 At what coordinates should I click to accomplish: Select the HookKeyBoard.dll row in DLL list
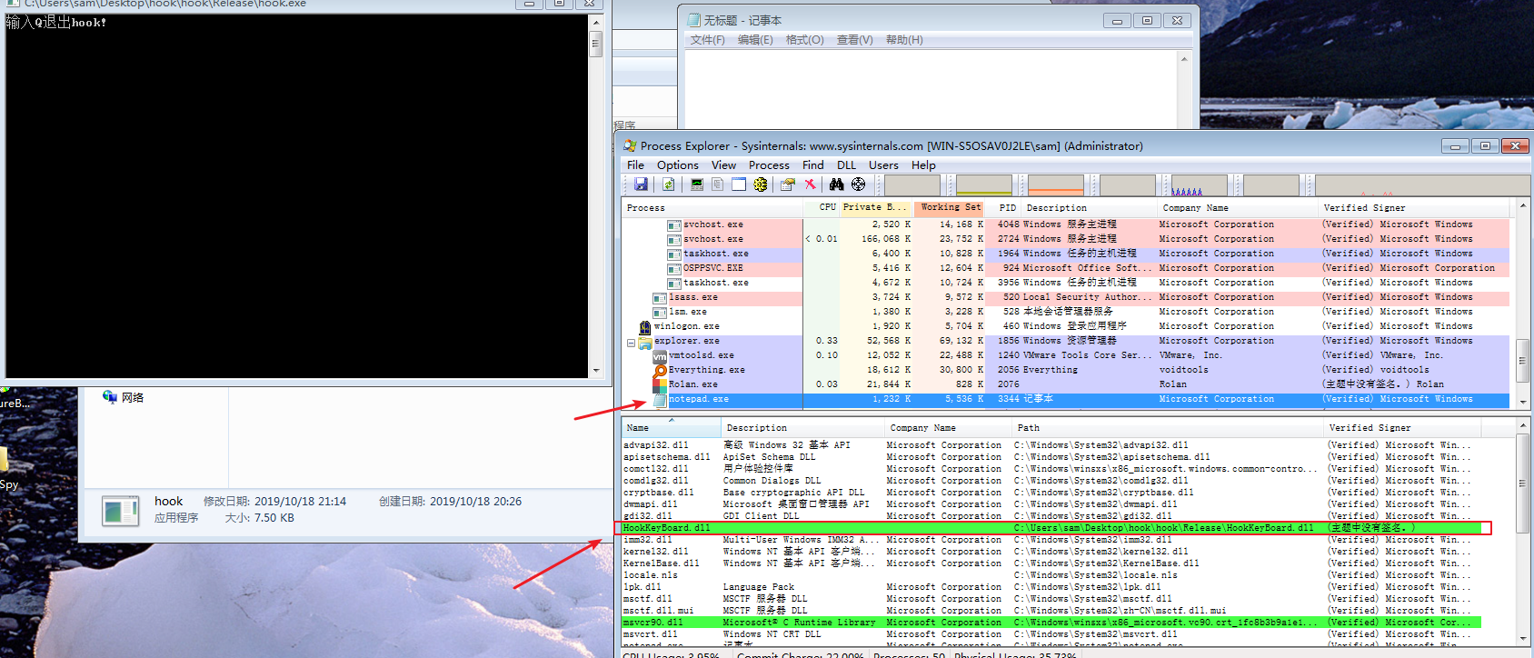[x=1051, y=528]
